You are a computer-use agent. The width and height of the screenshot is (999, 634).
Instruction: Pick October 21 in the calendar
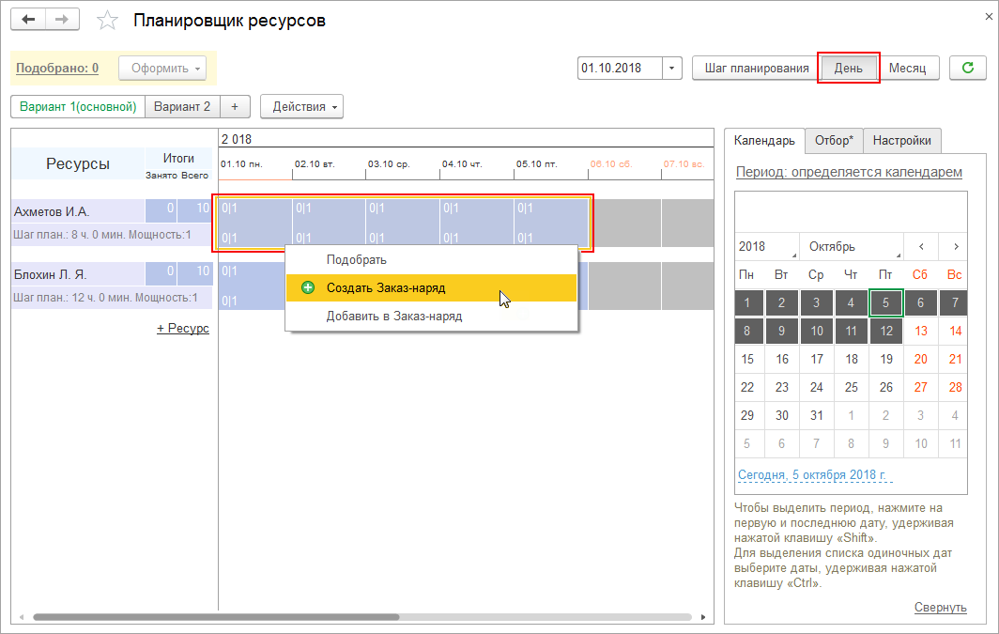[x=954, y=359]
